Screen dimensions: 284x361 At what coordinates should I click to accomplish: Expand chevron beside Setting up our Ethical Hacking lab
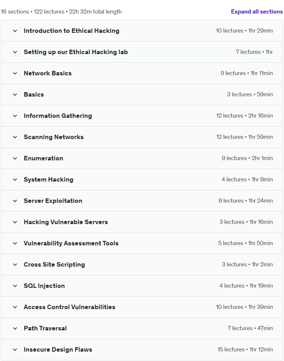pos(15,52)
